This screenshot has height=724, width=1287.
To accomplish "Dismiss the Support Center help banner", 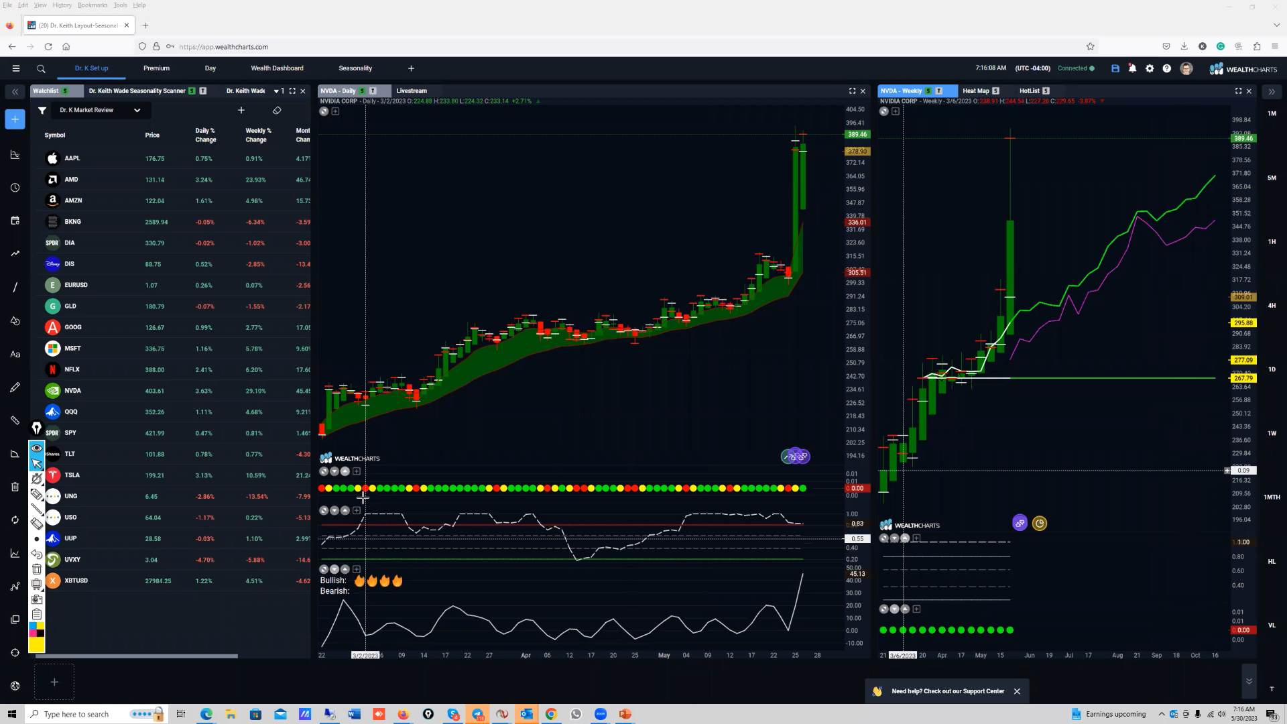I will (x=1017, y=691).
